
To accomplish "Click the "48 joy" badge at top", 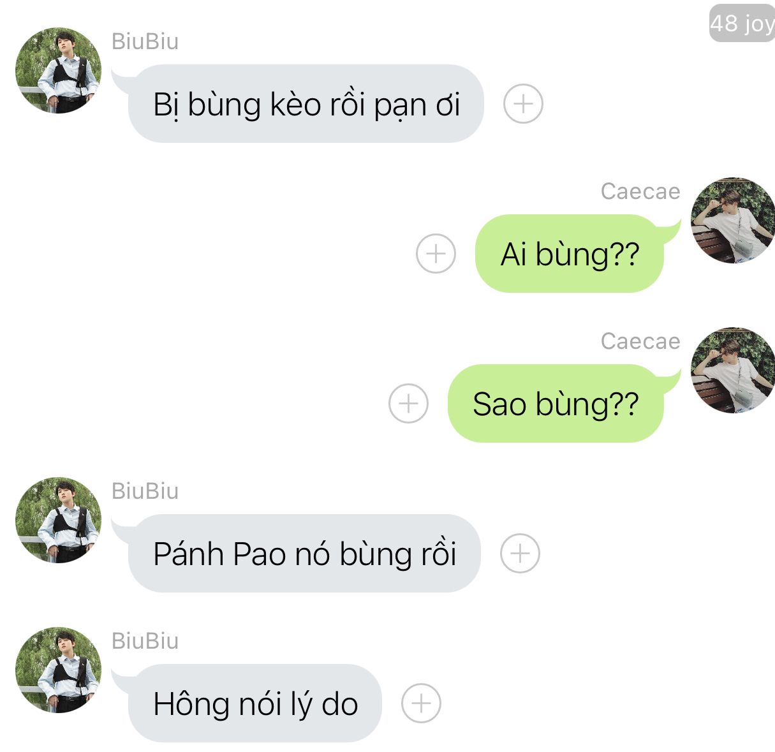I will tap(742, 24).
